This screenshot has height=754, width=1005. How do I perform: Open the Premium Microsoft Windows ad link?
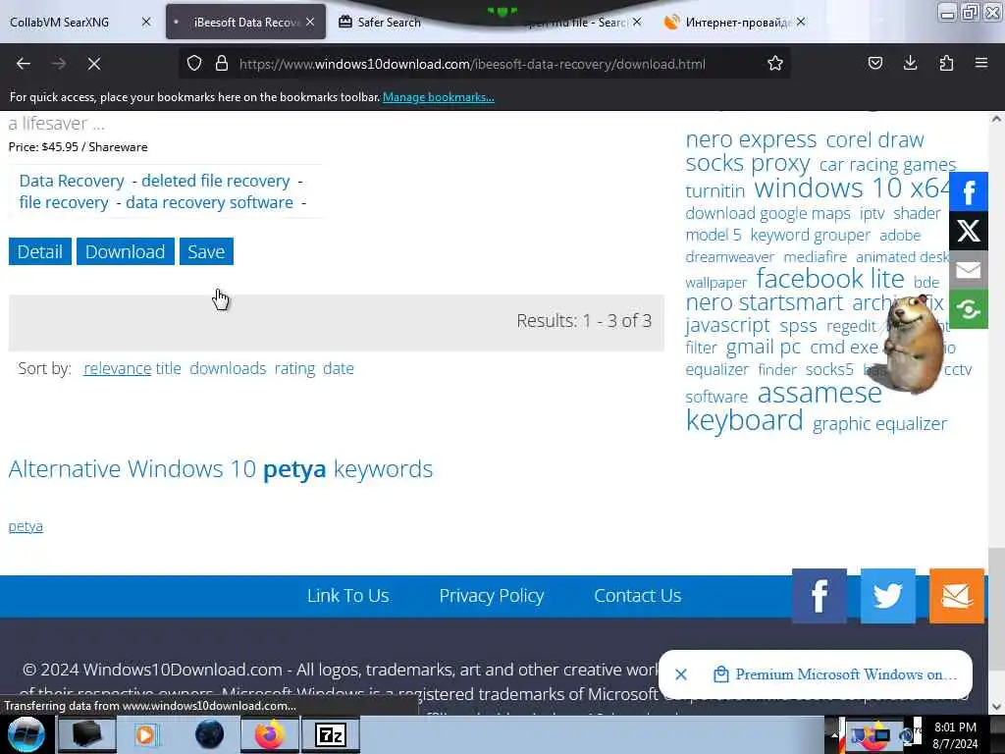click(846, 674)
